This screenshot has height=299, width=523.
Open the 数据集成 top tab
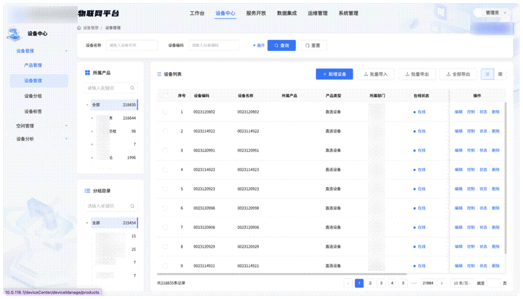click(x=287, y=13)
